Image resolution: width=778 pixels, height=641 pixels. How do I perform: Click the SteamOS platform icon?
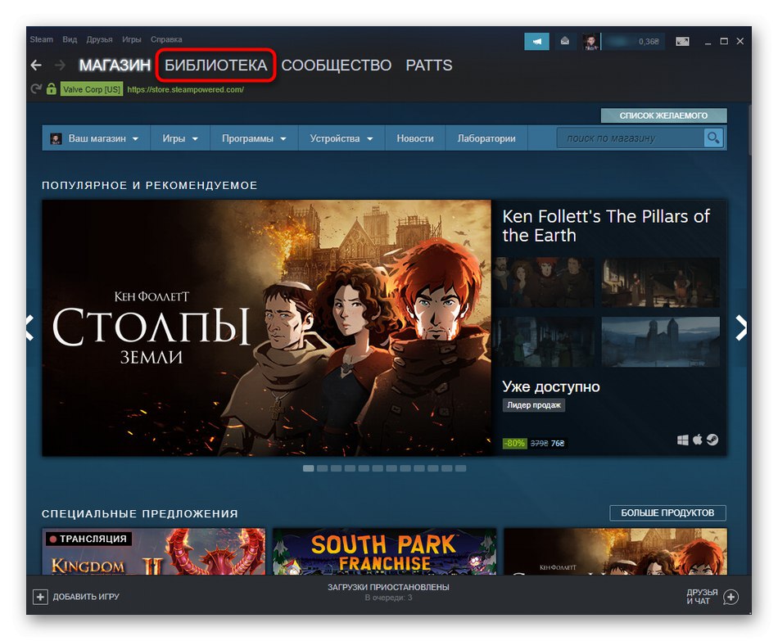click(x=712, y=440)
